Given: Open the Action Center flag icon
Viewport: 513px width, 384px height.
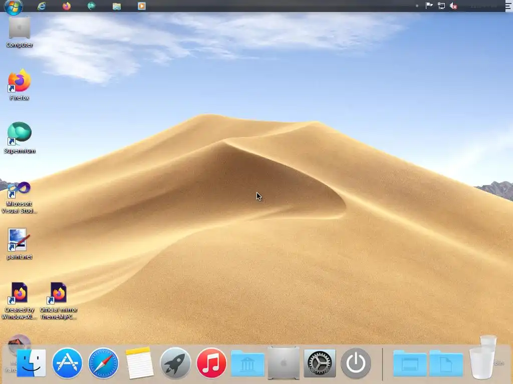Looking at the screenshot, I should point(429,5).
